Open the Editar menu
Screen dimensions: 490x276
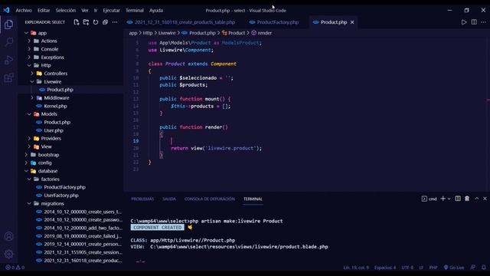(x=44, y=10)
